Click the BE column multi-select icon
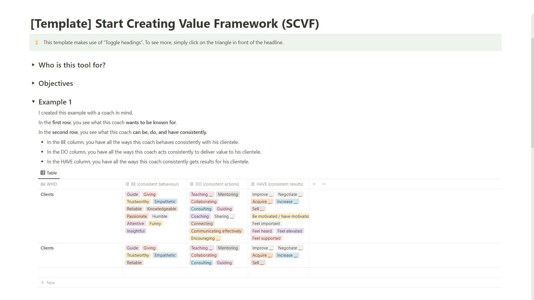 pyautogui.click(x=127, y=184)
